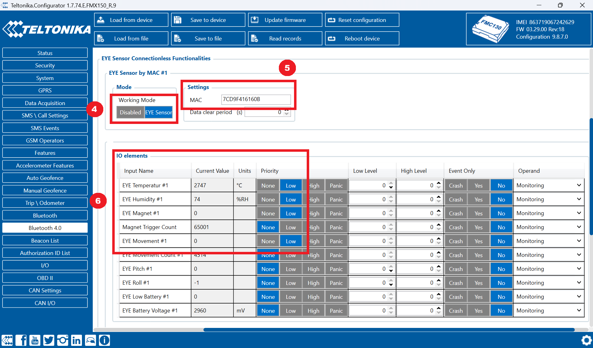Viewport: 593px width, 348px height.
Task: Open the Beacon List section
Action: [x=45, y=240]
